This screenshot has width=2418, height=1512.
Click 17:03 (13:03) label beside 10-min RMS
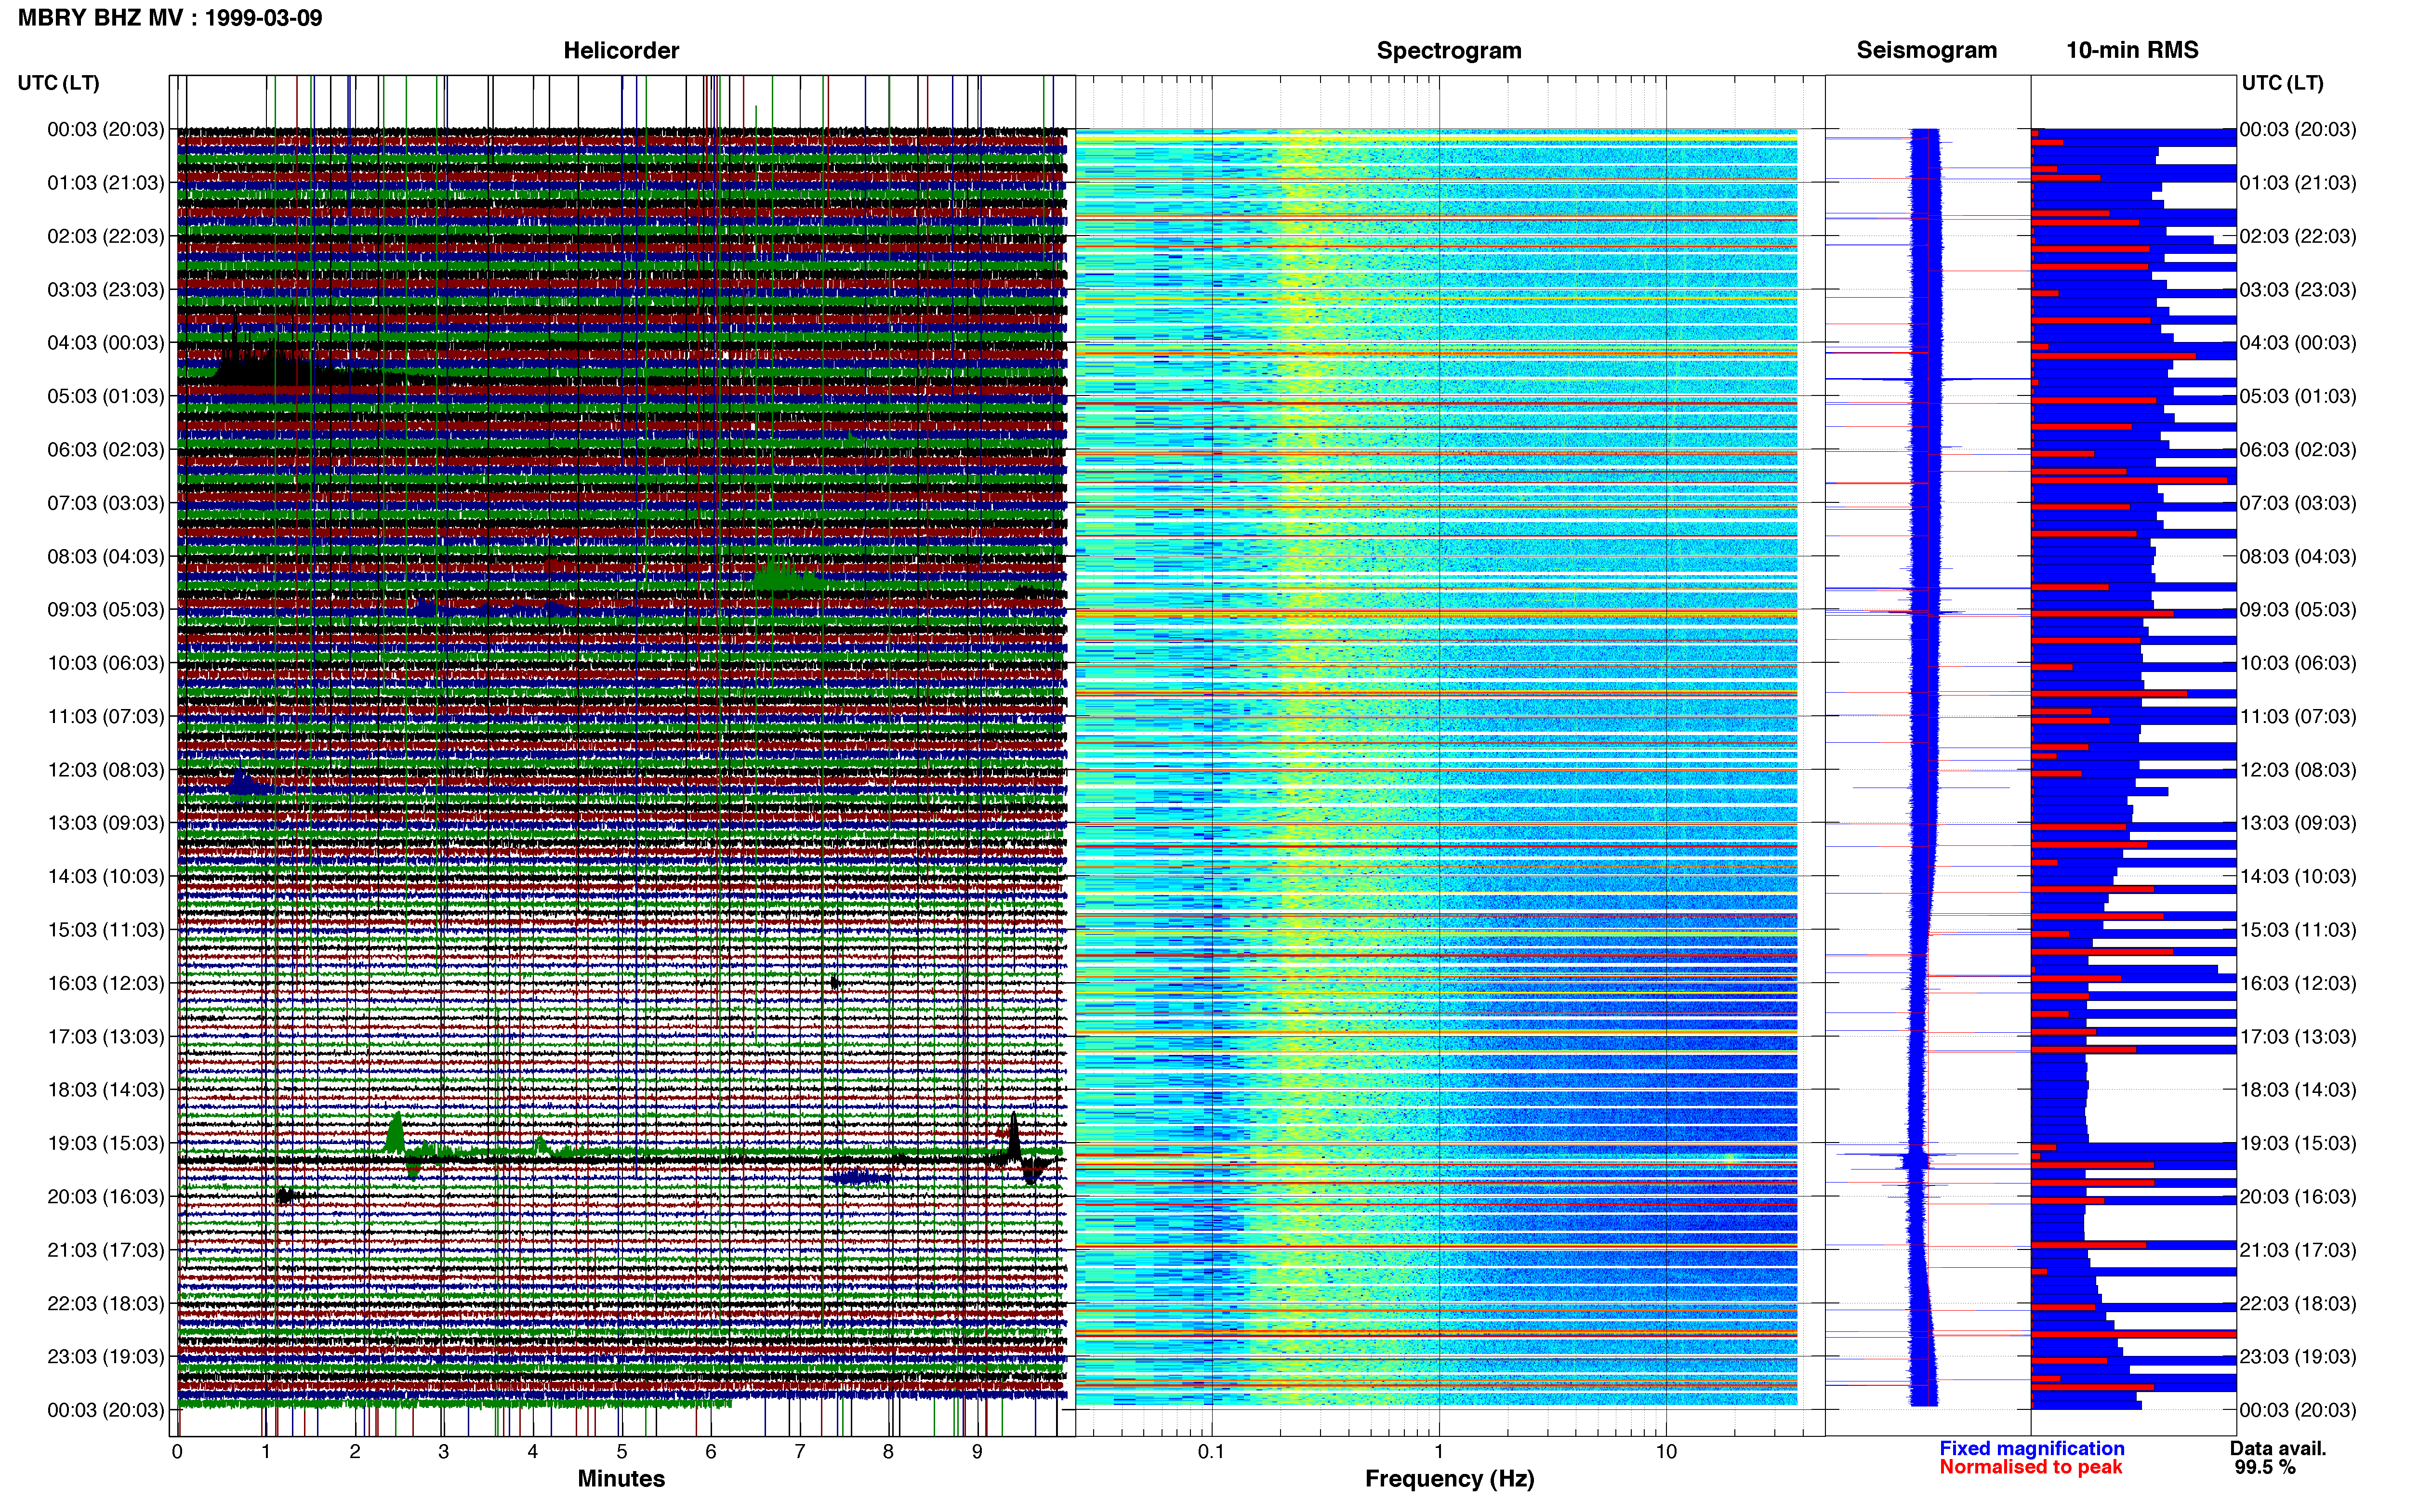pyautogui.click(x=2298, y=1036)
